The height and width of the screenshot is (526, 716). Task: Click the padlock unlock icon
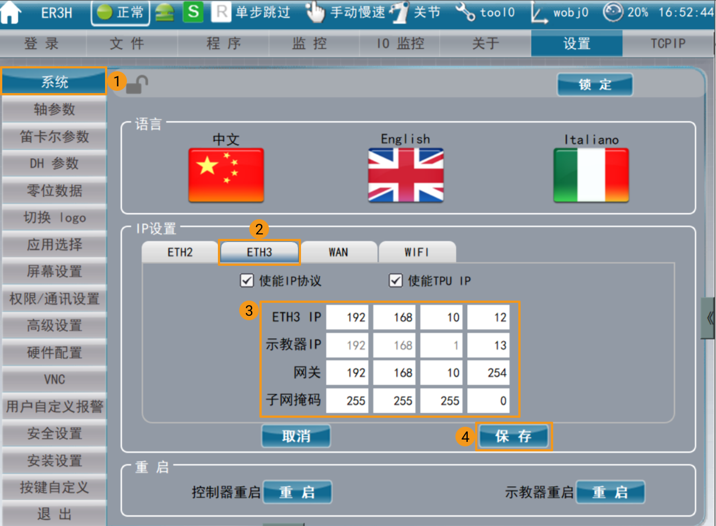point(137,85)
